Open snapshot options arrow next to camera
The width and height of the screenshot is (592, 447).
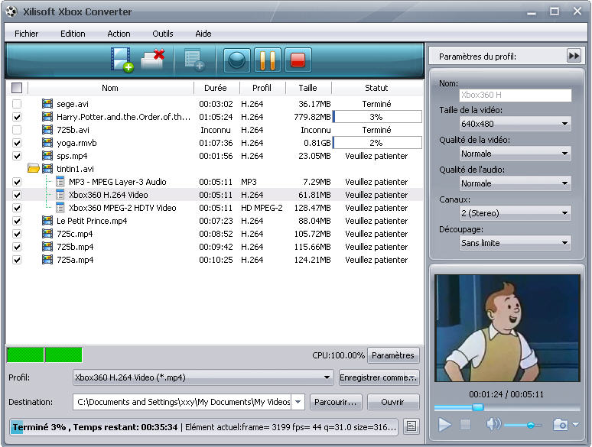pyautogui.click(x=575, y=424)
